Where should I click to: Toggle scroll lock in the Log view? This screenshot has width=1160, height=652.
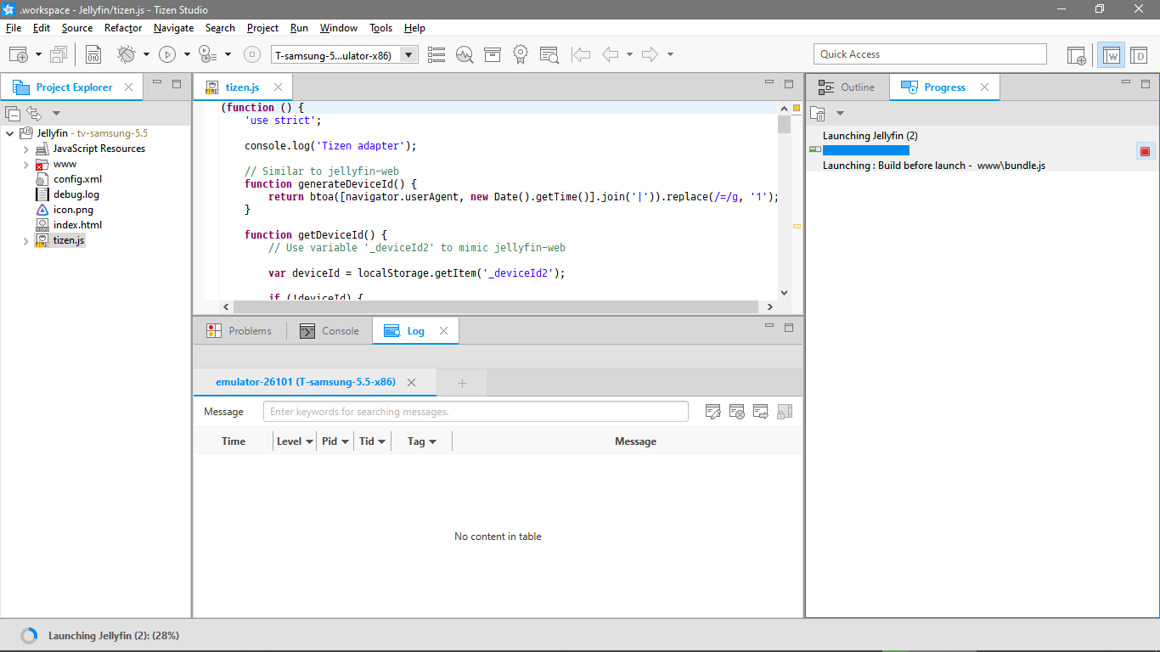pos(784,411)
